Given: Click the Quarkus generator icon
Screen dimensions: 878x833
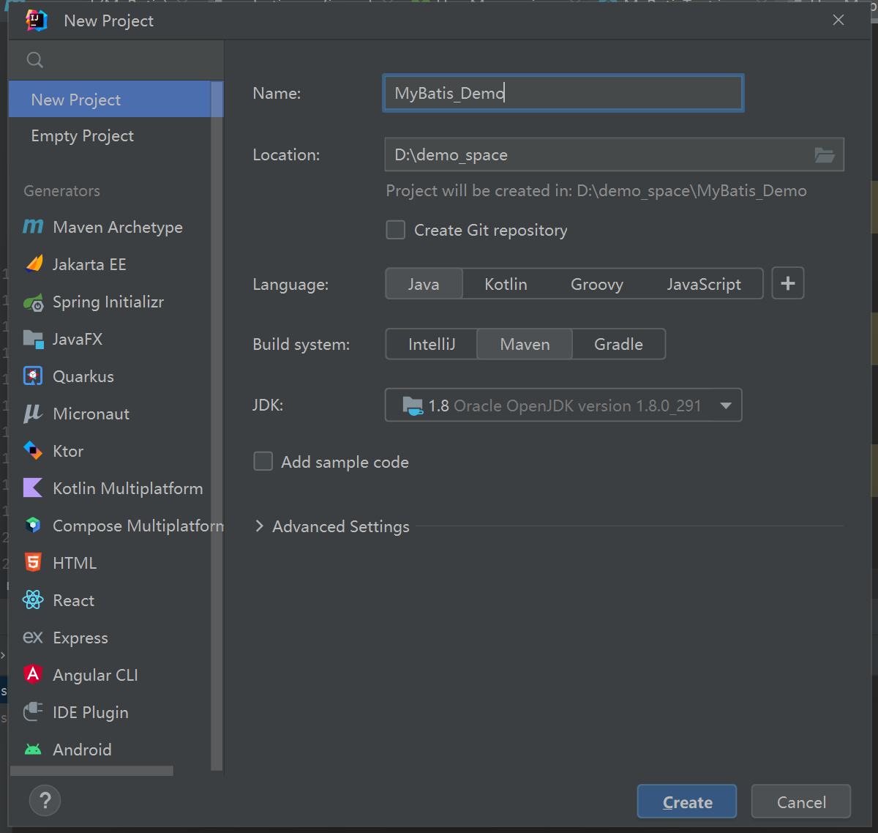Looking at the screenshot, I should point(34,376).
